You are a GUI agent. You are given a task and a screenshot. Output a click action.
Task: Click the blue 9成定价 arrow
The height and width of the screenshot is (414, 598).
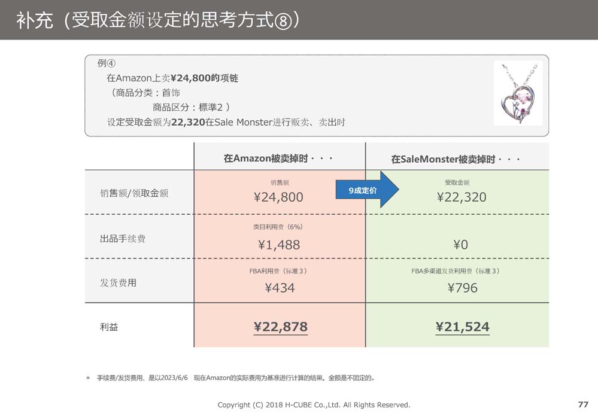pos(368,190)
